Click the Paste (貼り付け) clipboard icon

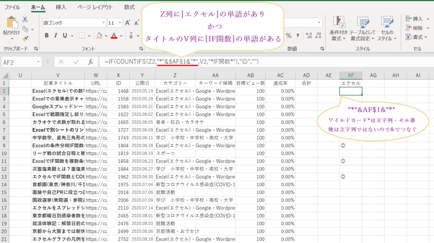(x=11, y=23)
